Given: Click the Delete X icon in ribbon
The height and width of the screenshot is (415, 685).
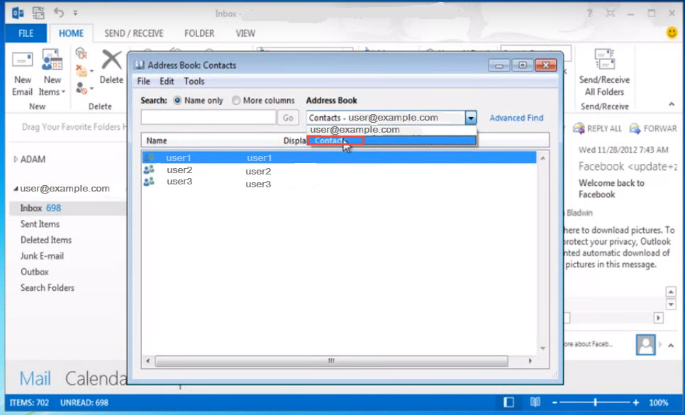Looking at the screenshot, I should point(111,60).
